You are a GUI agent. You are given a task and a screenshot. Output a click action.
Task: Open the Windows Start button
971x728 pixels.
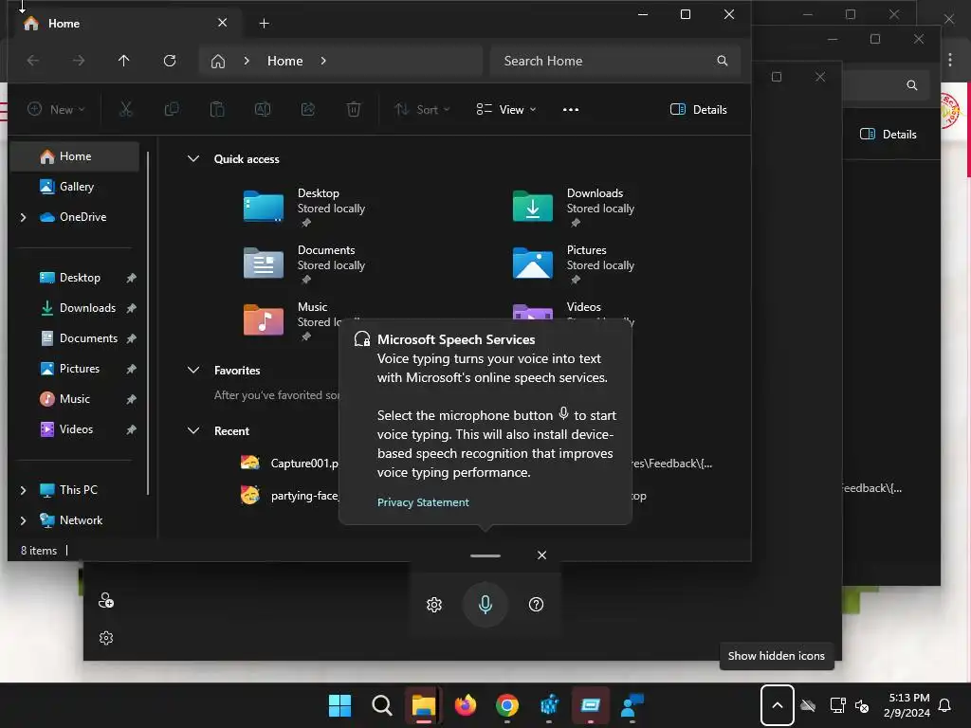(340, 705)
